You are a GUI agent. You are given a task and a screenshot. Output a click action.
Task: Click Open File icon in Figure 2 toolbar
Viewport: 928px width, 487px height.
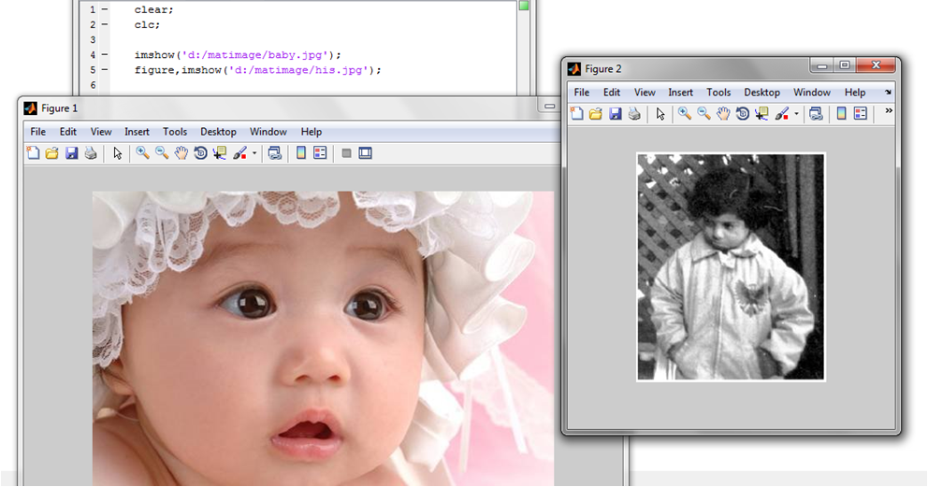tap(595, 113)
